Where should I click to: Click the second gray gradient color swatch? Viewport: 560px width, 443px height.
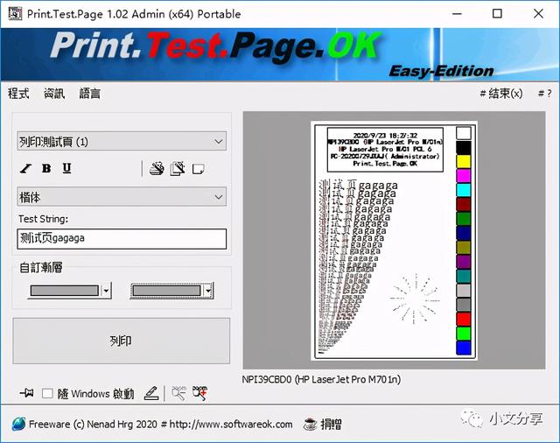pos(166,291)
